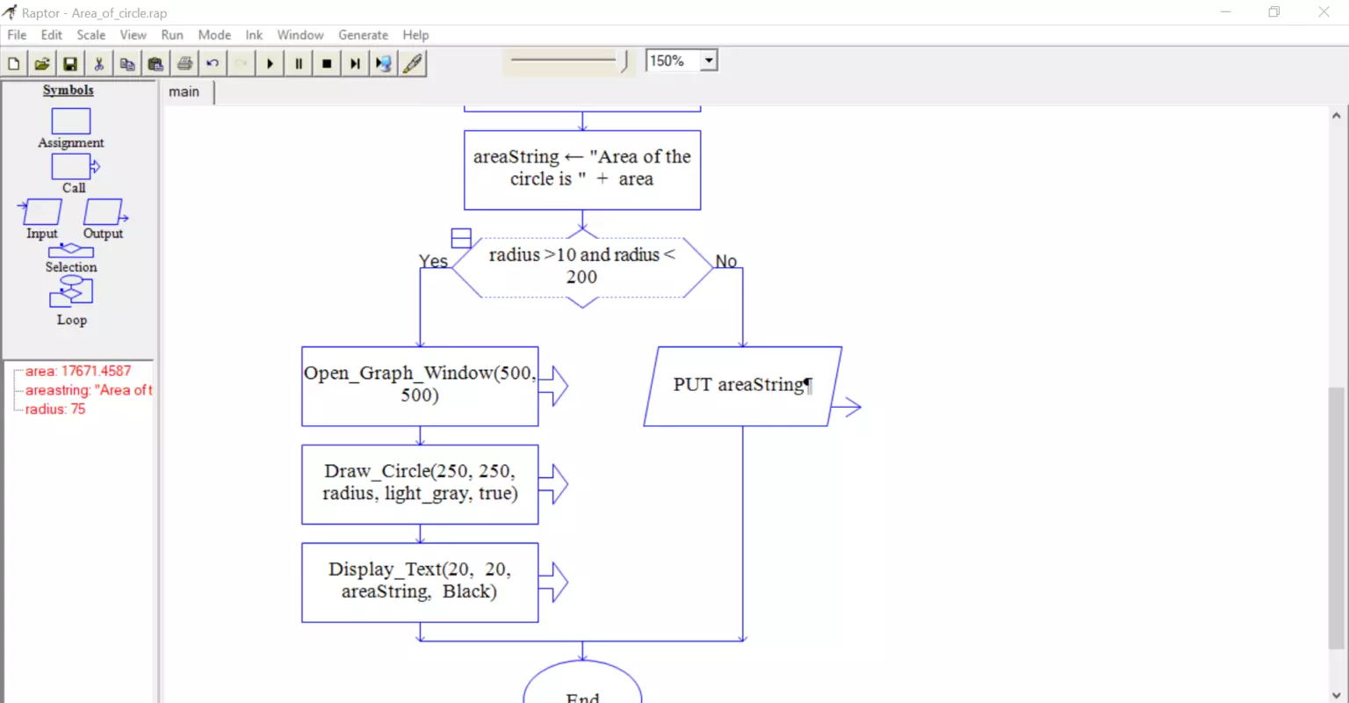Select the areastring variable in watch panel
Image resolution: width=1349 pixels, height=703 pixels.
88,390
